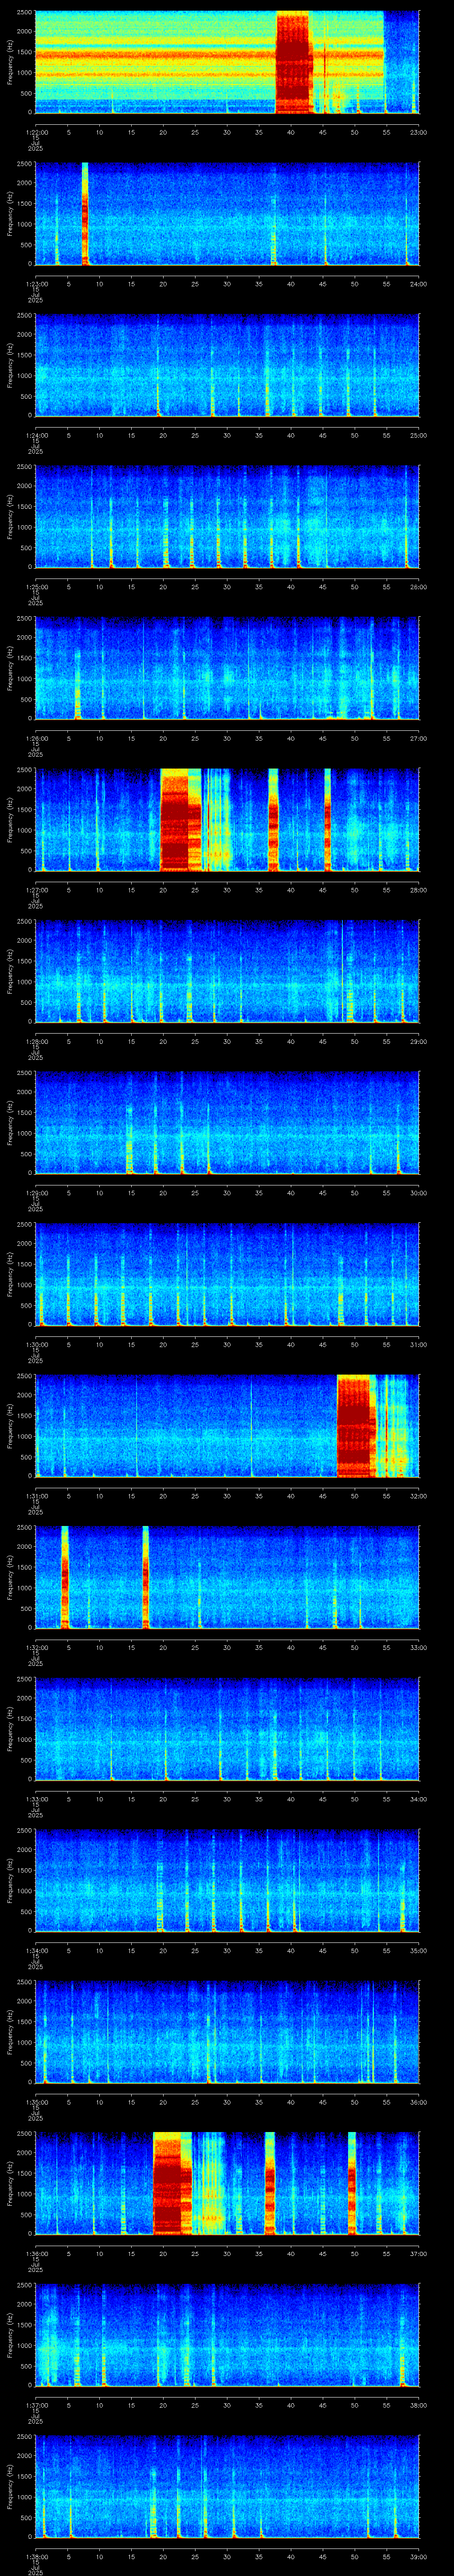Open the spectrogram panel starting at 1:26:00
Viewport: 454px width, 2576px height.
[227, 668]
